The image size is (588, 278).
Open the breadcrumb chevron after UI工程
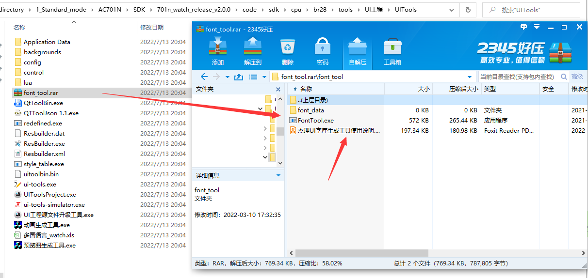[x=389, y=10]
